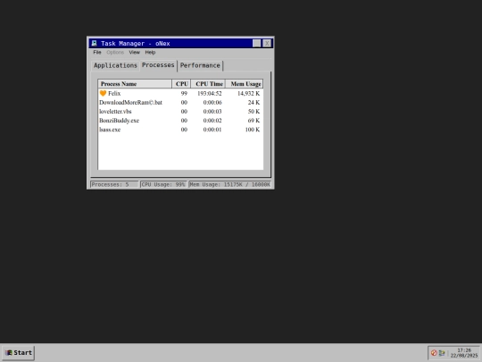Image resolution: width=482 pixels, height=362 pixels.
Task: Close the Task Manager window
Action: (x=267, y=44)
